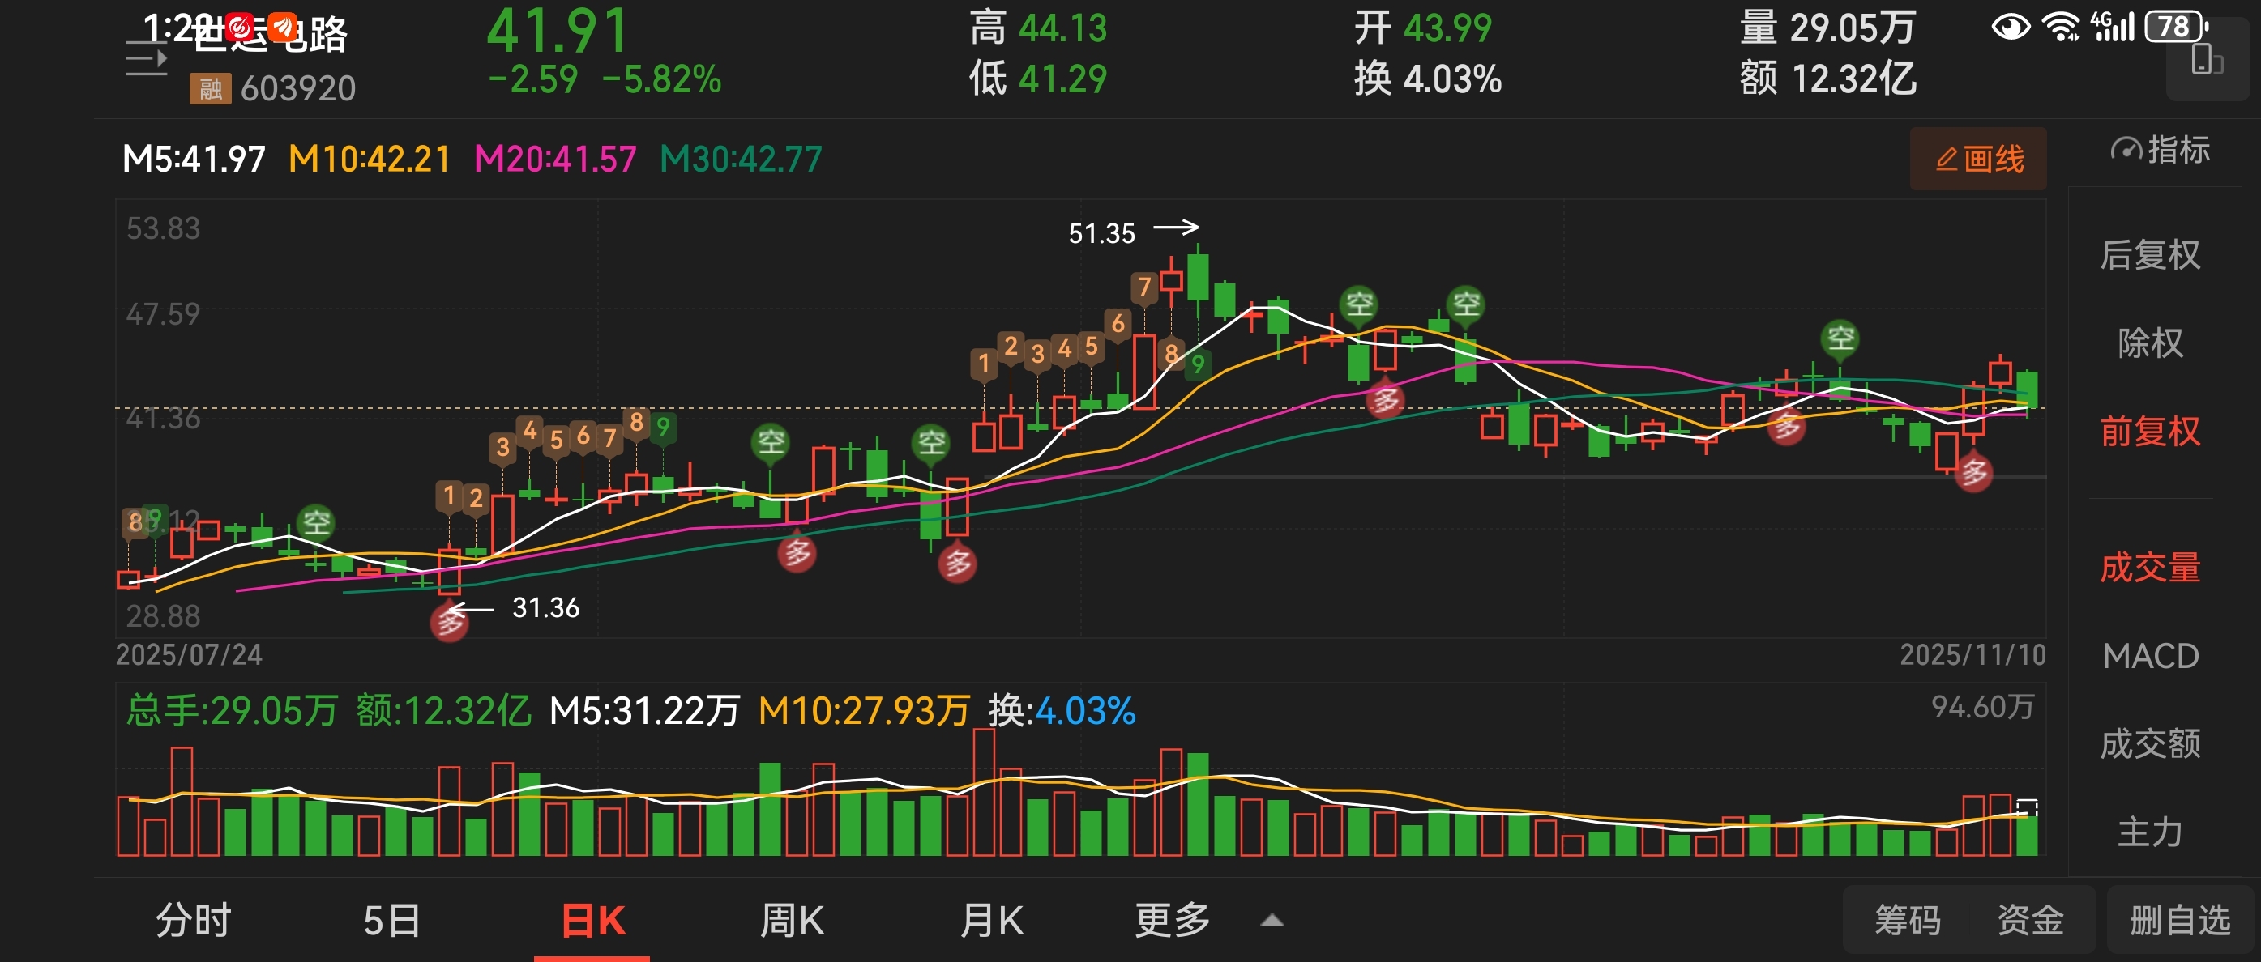This screenshot has height=962, width=2261.
Task: Select 前复权 price adjustment
Action: click(2149, 432)
